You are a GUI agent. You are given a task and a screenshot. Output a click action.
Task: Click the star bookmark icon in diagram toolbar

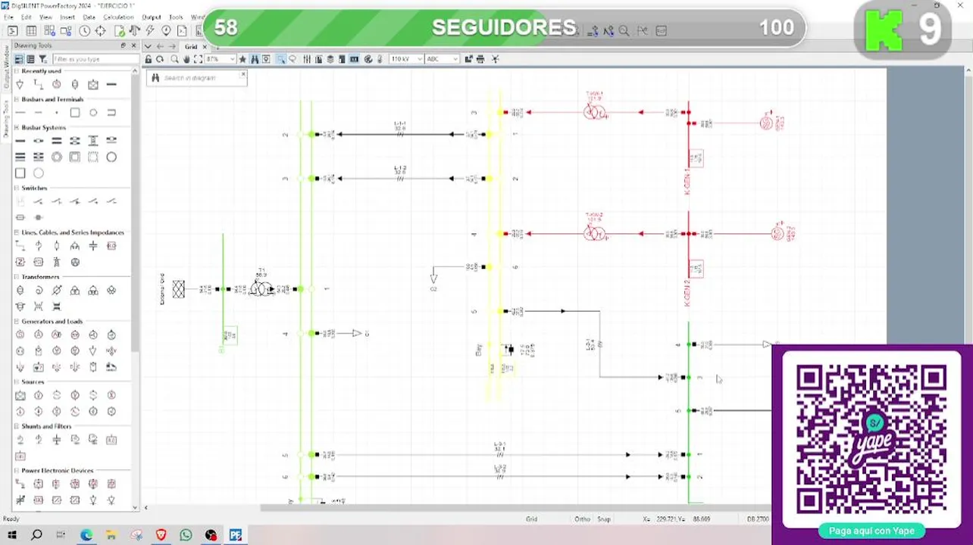(243, 59)
